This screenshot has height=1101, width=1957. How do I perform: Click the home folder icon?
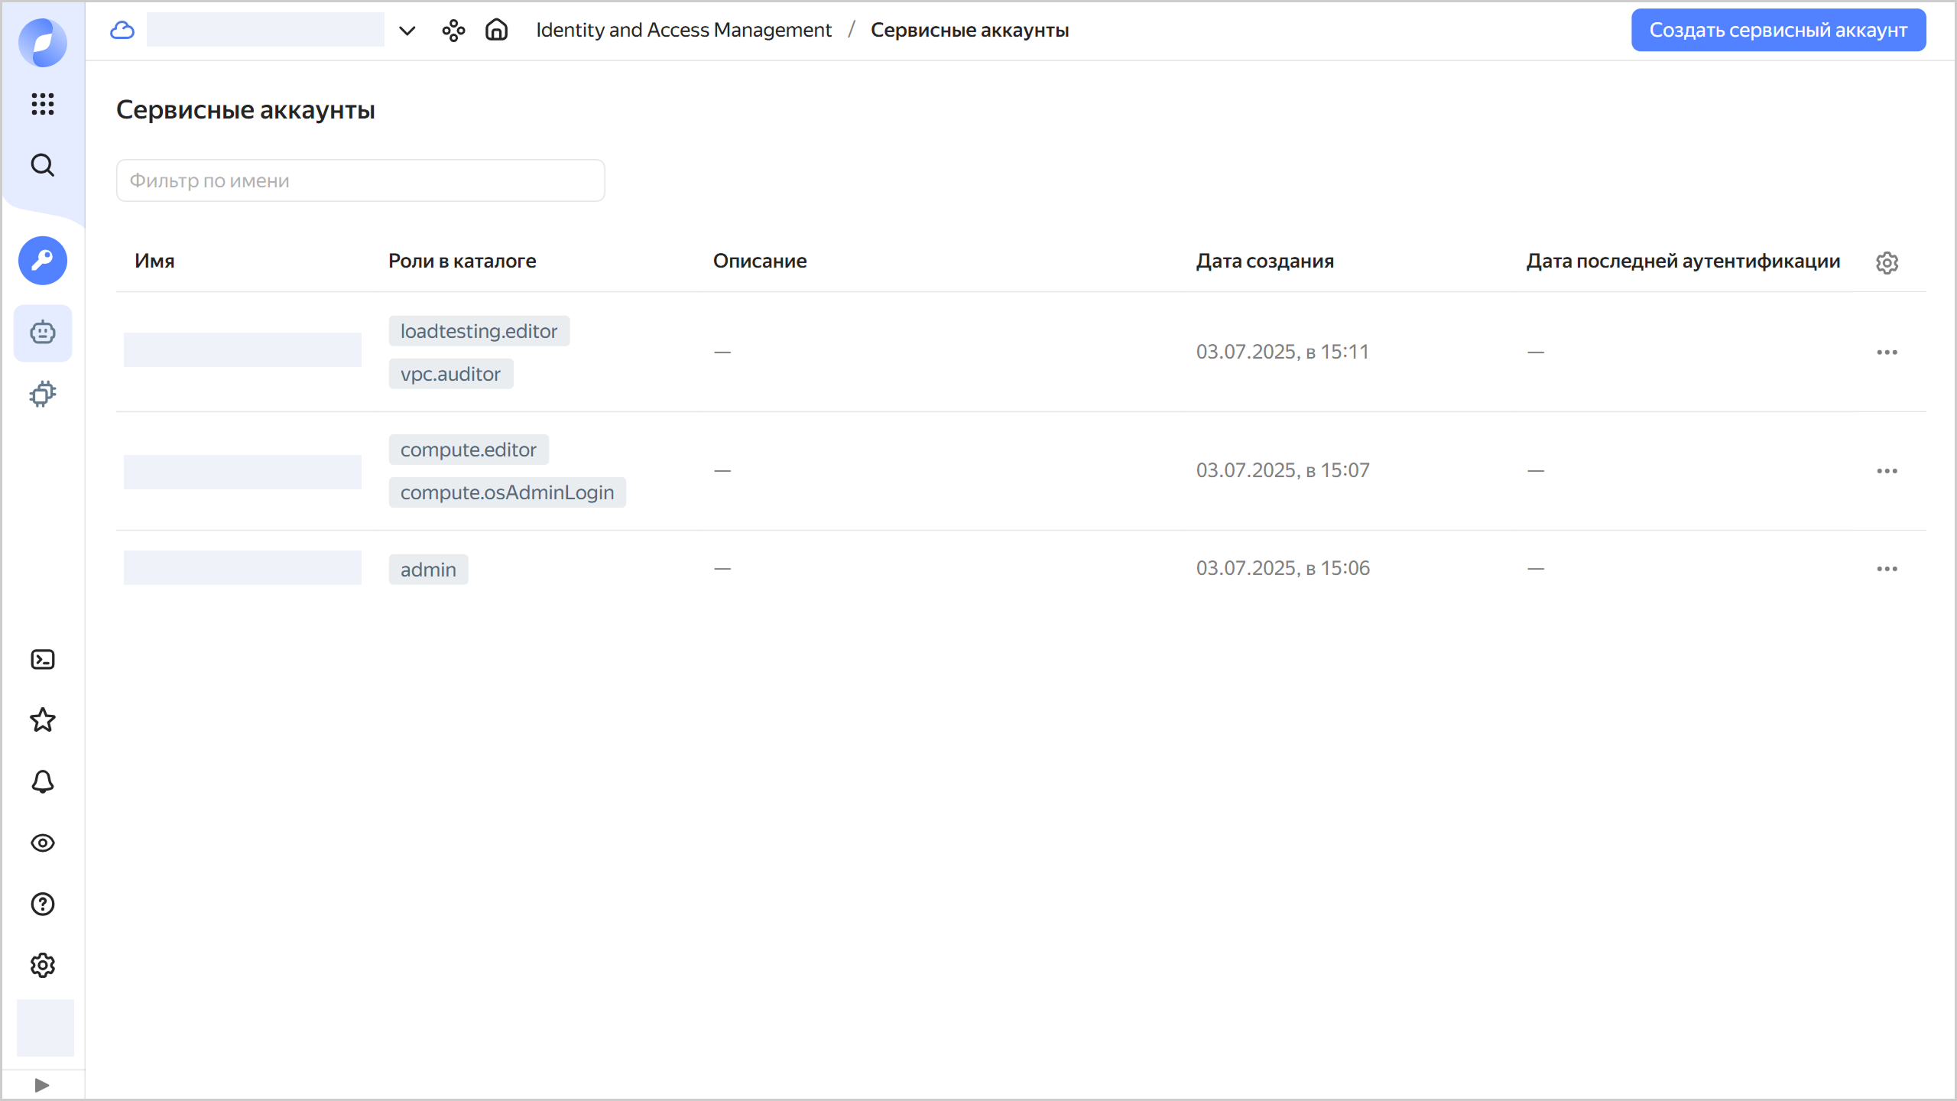pos(497,30)
